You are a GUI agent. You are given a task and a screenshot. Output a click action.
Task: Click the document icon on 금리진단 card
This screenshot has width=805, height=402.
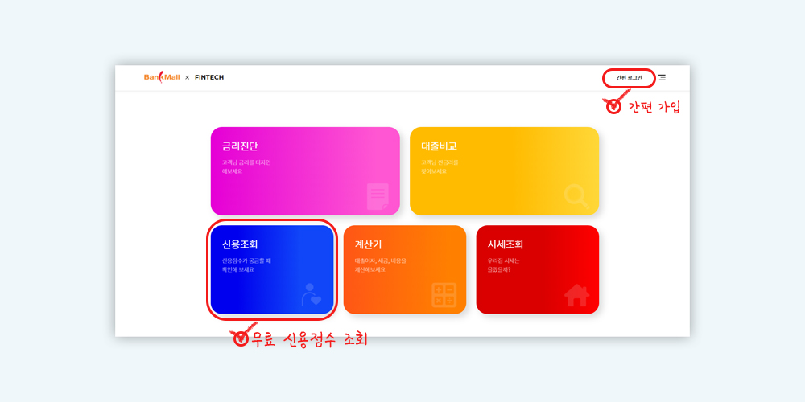(378, 196)
